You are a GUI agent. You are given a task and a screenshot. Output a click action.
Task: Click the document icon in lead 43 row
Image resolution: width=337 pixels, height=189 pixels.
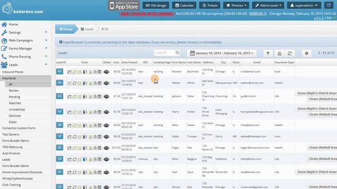pos(95,97)
